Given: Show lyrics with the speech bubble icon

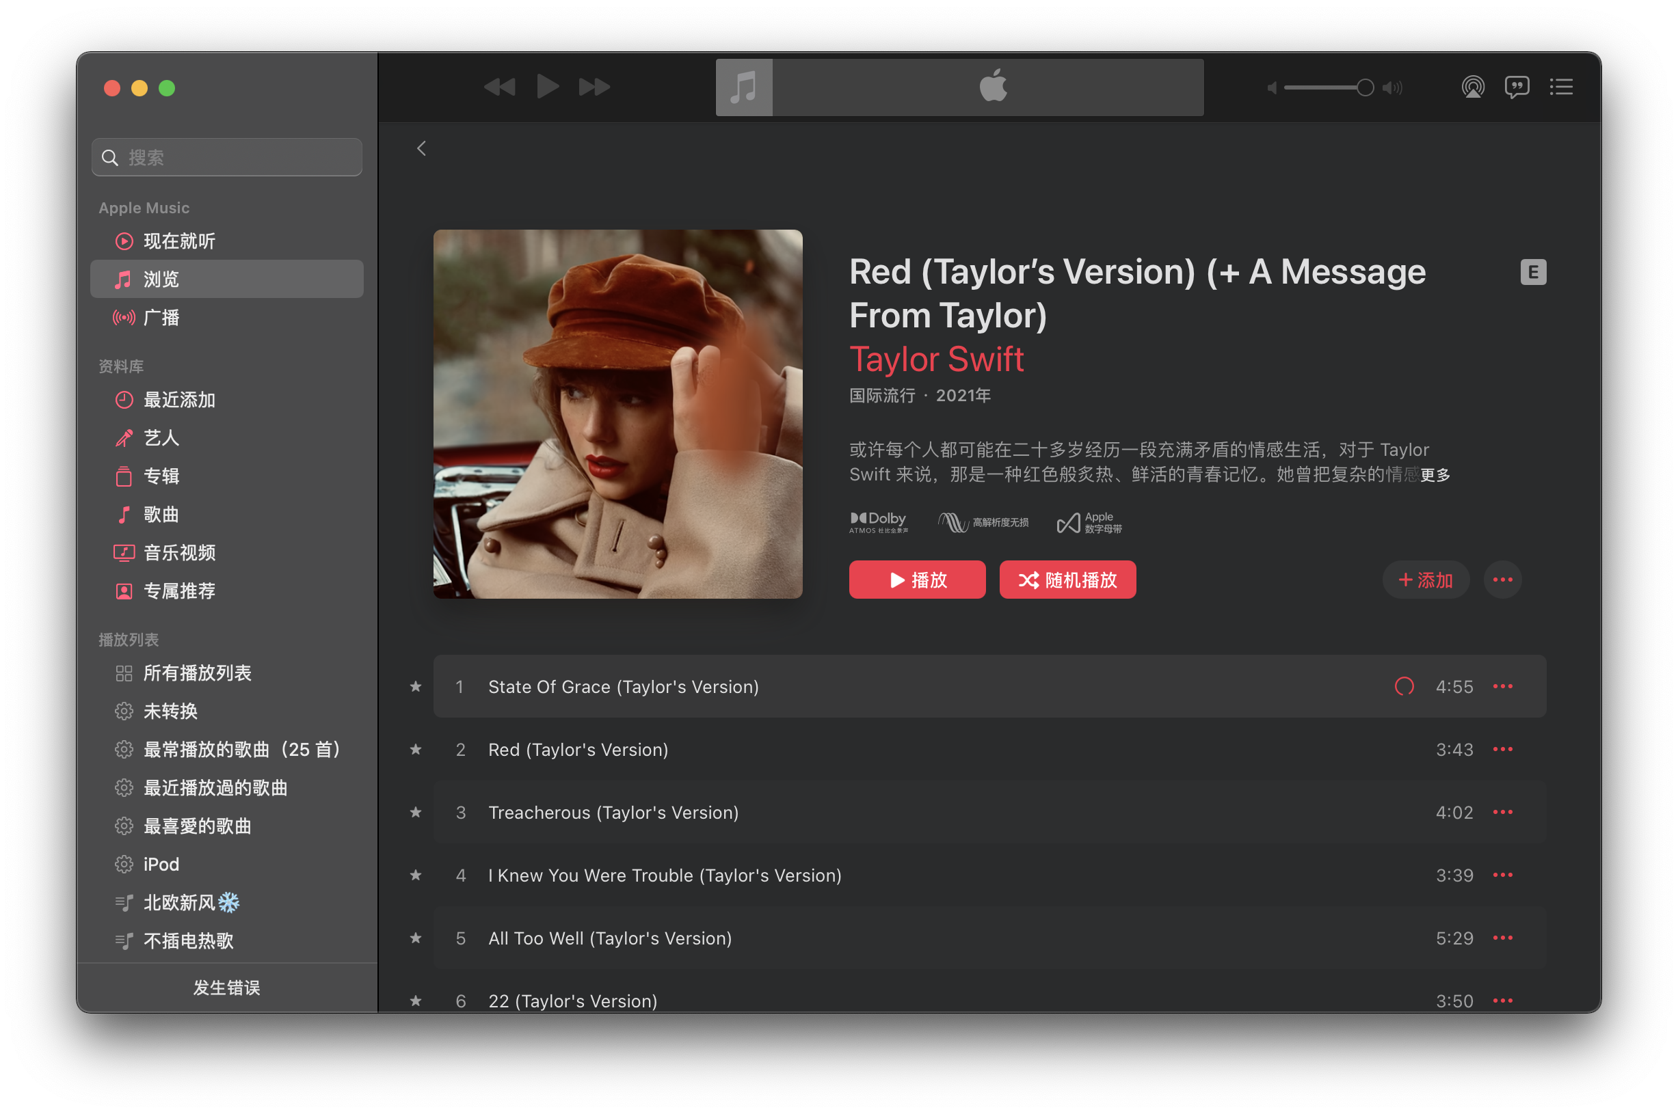Looking at the screenshot, I should pyautogui.click(x=1516, y=87).
